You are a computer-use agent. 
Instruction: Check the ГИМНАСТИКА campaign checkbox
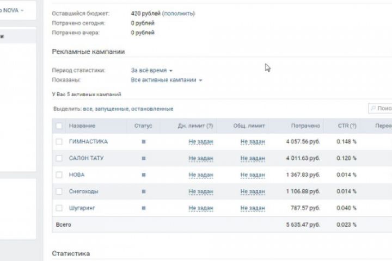click(x=59, y=142)
